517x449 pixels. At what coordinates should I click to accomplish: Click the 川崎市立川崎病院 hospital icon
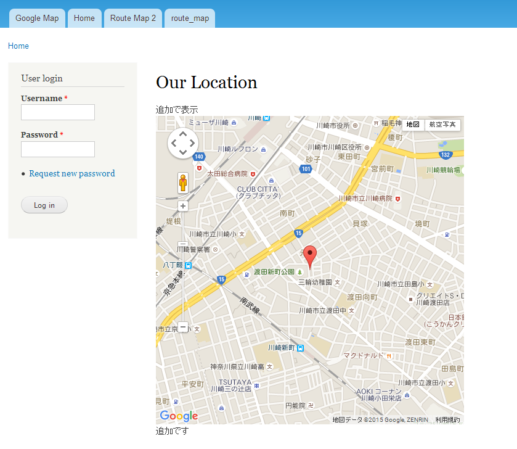coord(398,199)
